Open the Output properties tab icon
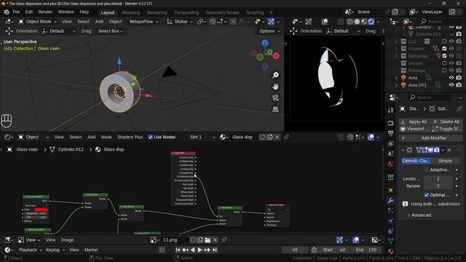This screenshot has width=466, height=262. tap(391, 133)
